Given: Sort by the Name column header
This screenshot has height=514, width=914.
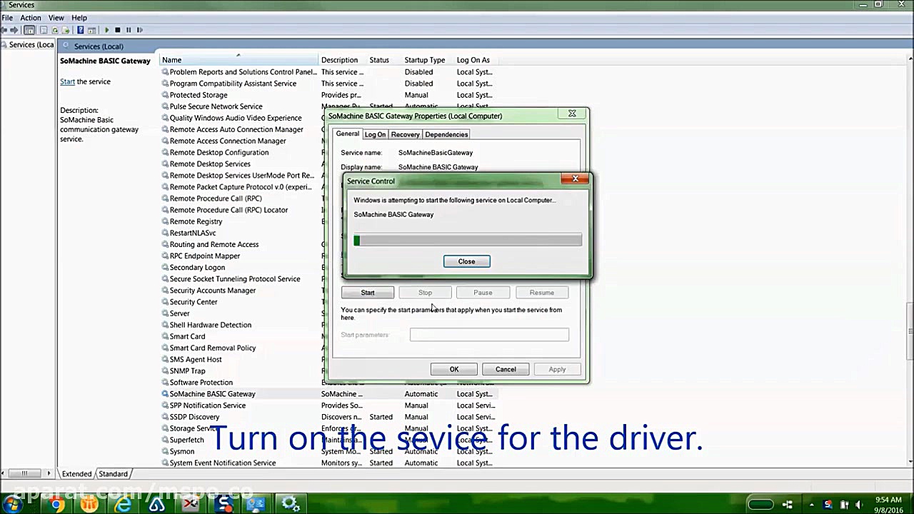Looking at the screenshot, I should (239, 60).
